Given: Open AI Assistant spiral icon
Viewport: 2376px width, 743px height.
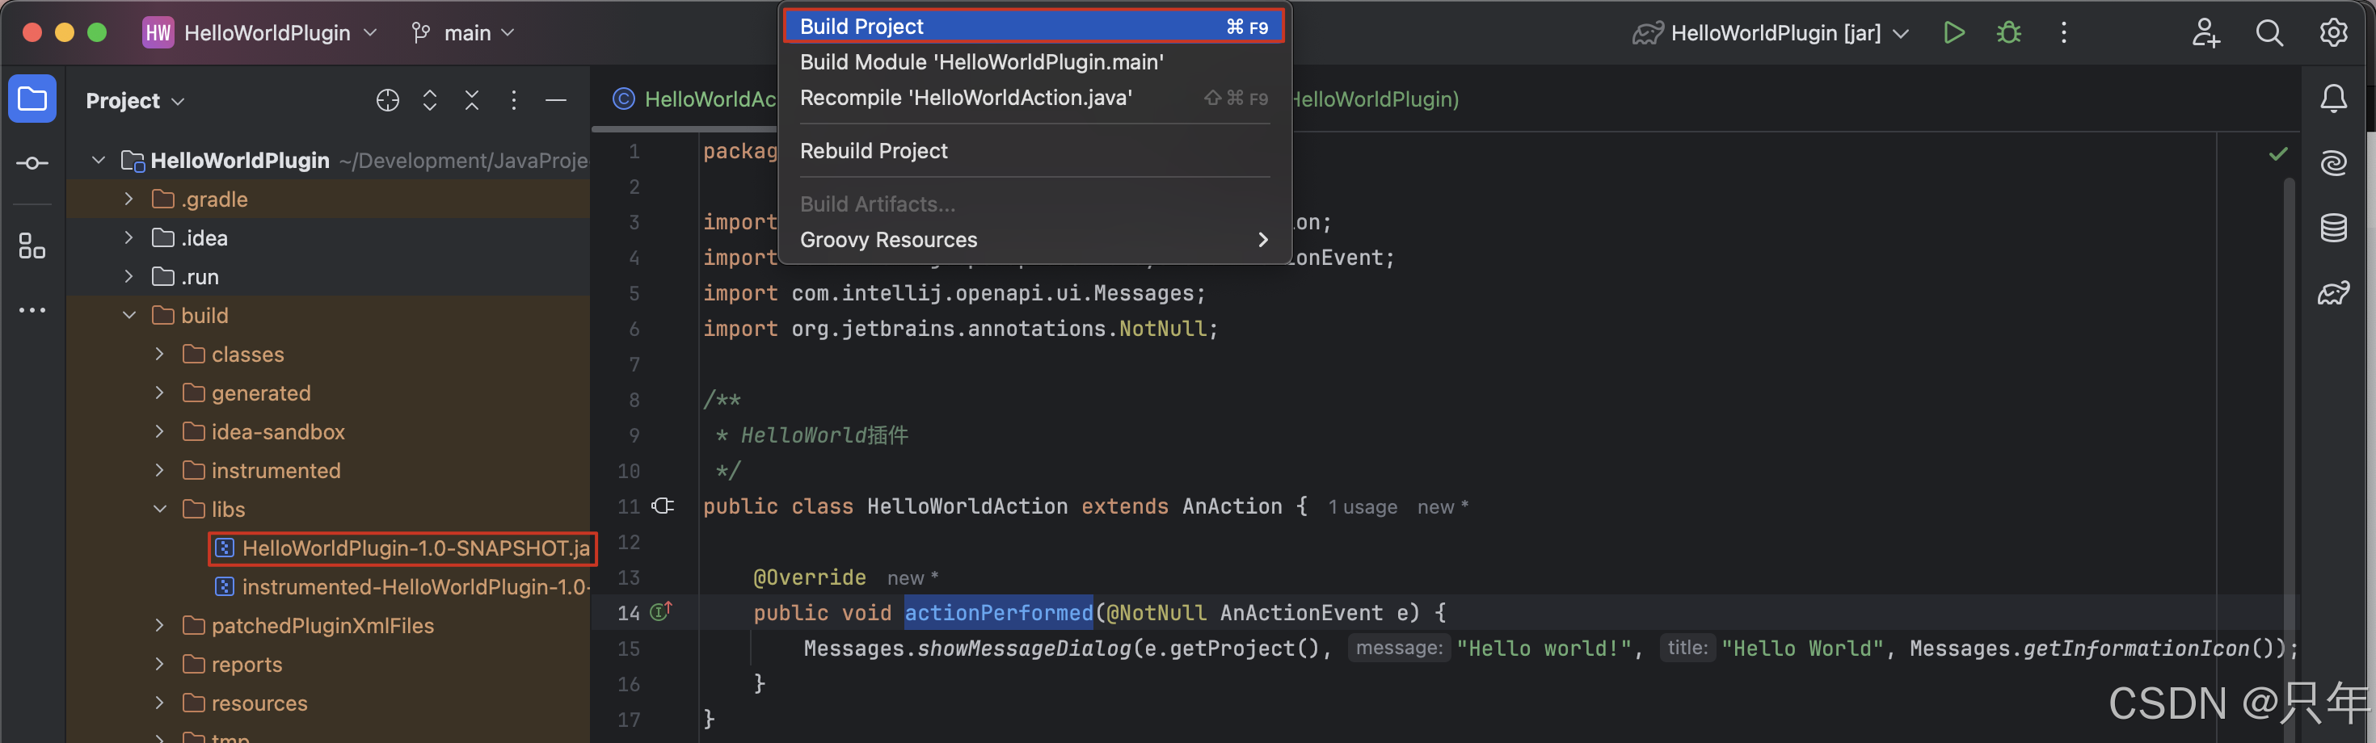Looking at the screenshot, I should pos(2334,163).
